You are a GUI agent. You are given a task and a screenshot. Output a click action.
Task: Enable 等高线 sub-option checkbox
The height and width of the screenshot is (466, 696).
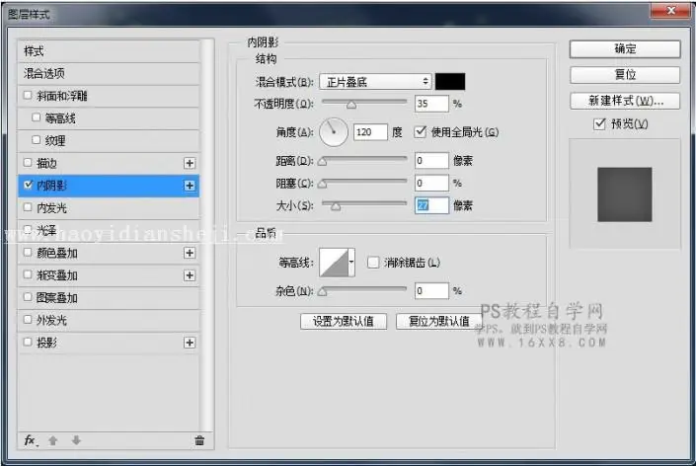(37, 117)
